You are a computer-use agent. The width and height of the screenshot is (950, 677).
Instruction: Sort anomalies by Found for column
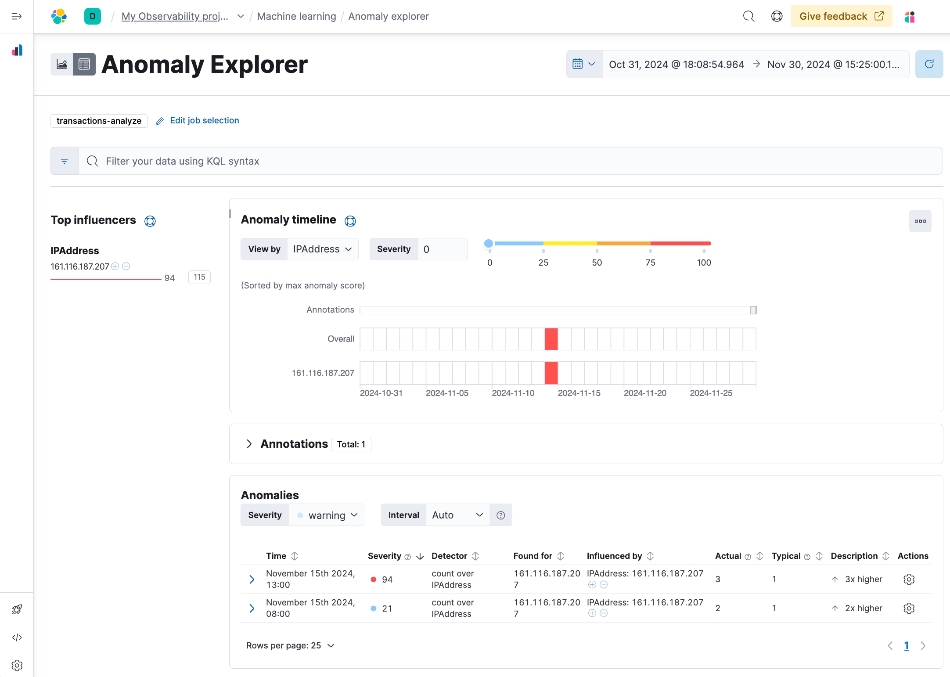click(x=539, y=556)
